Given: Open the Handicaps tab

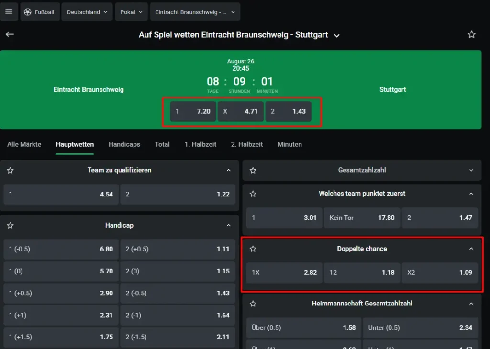Looking at the screenshot, I should pyautogui.click(x=124, y=144).
